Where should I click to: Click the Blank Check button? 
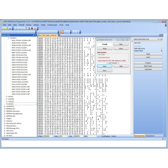pos(148,66)
